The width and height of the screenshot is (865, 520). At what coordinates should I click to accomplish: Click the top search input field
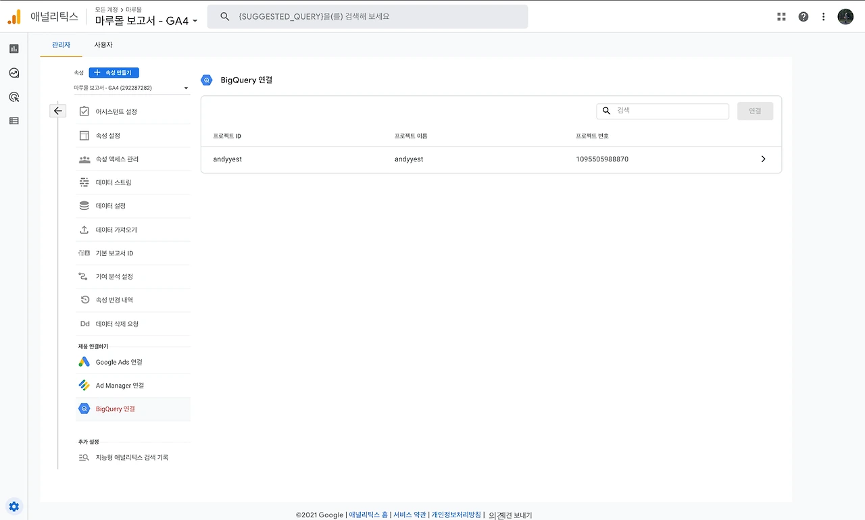(x=368, y=16)
